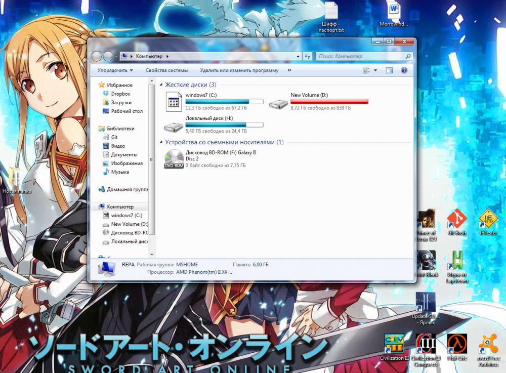Select avast! Free Antivirus desktop shortcut
The width and height of the screenshot is (506, 373).
[489, 351]
